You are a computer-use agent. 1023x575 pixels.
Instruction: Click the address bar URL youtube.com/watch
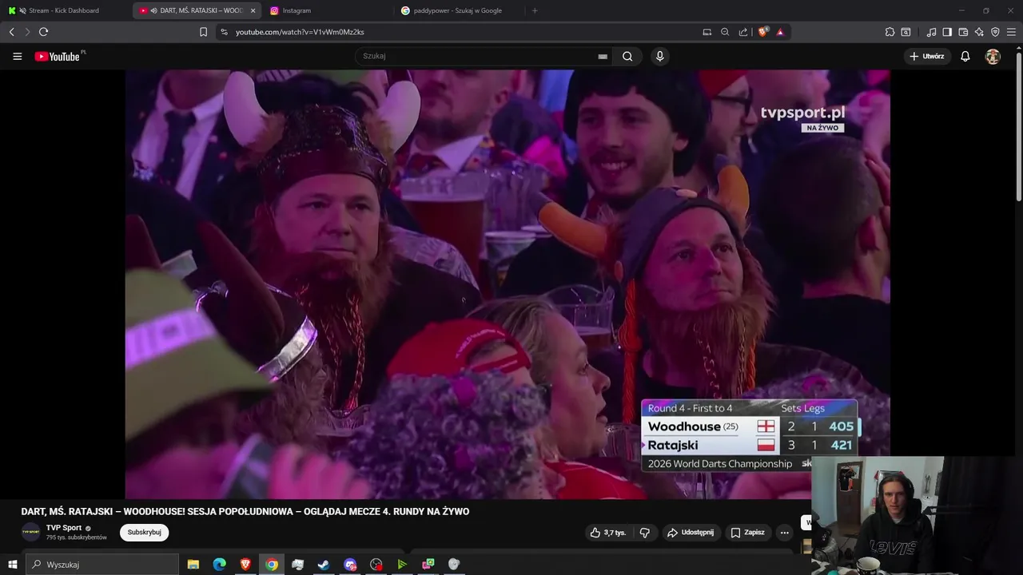point(300,32)
